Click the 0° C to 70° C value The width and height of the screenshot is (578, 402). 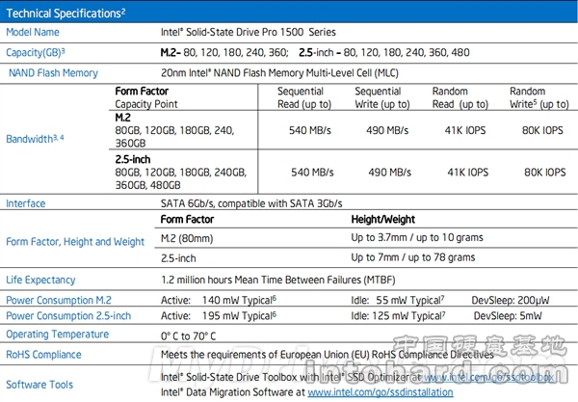(x=189, y=336)
